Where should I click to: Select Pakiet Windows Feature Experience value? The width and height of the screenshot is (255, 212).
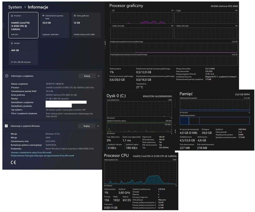click(70, 149)
